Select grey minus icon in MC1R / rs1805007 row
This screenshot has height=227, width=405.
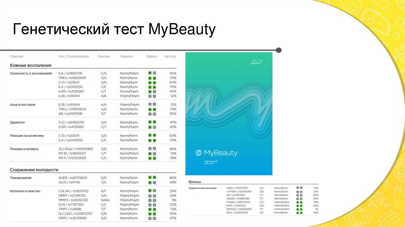[154, 154]
